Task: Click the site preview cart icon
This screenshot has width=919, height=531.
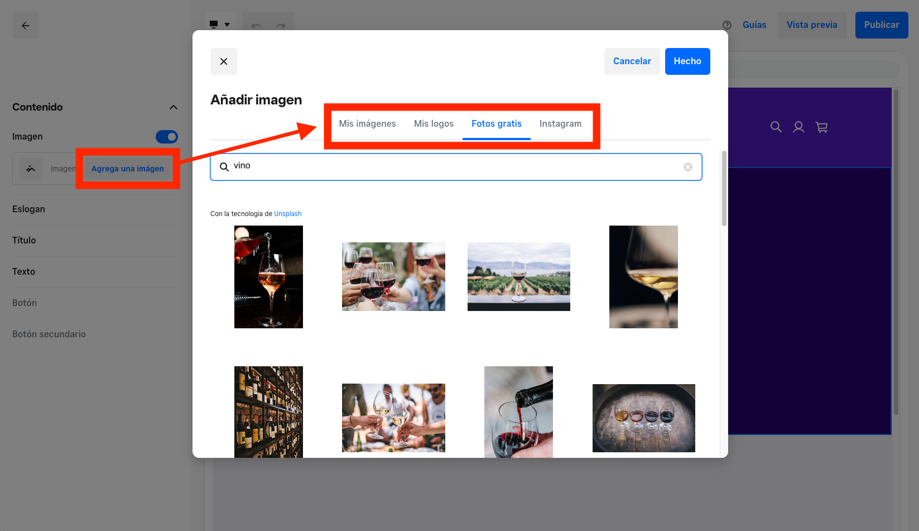Action: tap(821, 127)
